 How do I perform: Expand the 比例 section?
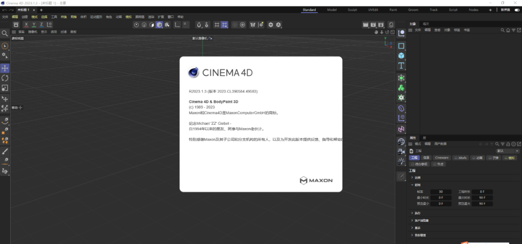(x=412, y=177)
